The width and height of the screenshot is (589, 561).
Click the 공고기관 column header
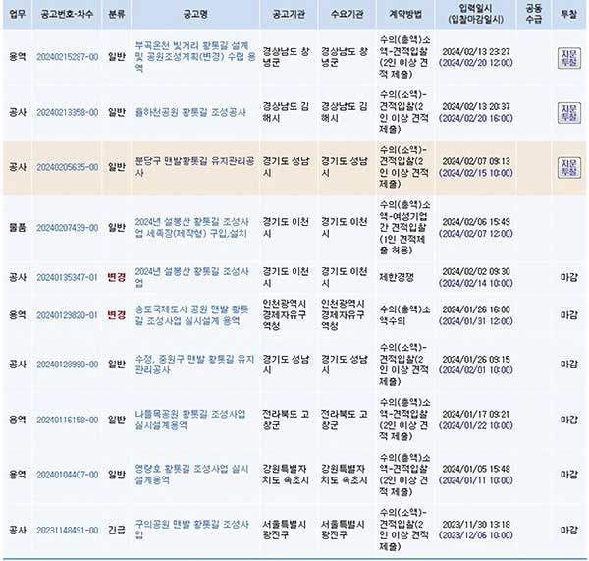pos(289,15)
